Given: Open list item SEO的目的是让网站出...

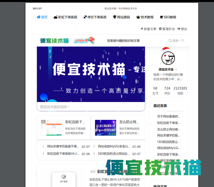Looking at the screenshot, I should coord(114,154).
